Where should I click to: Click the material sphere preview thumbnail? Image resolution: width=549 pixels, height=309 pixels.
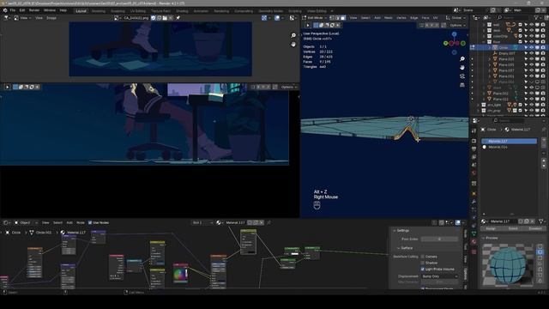coord(508,265)
